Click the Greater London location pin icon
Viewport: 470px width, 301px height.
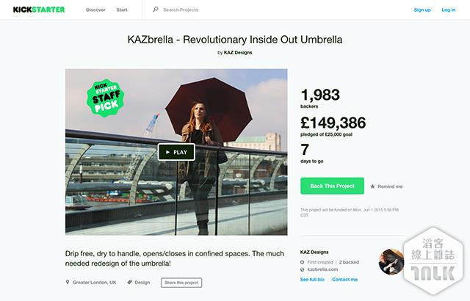click(68, 282)
